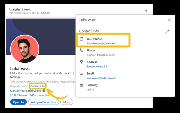
Task: Click the Luka Vasic profile photo
Action: tap(25, 49)
